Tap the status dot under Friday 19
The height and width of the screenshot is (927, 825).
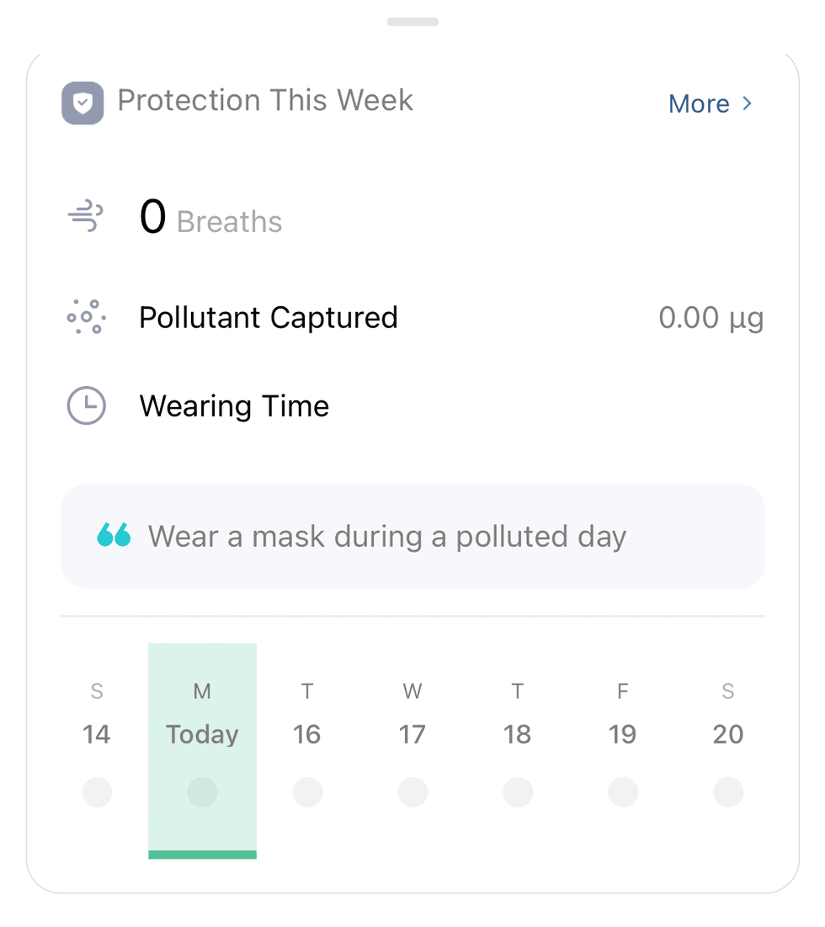[x=623, y=792]
